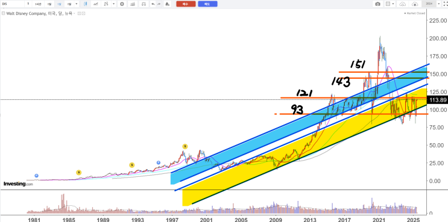Click the blue marker near 1981

tap(36, 176)
